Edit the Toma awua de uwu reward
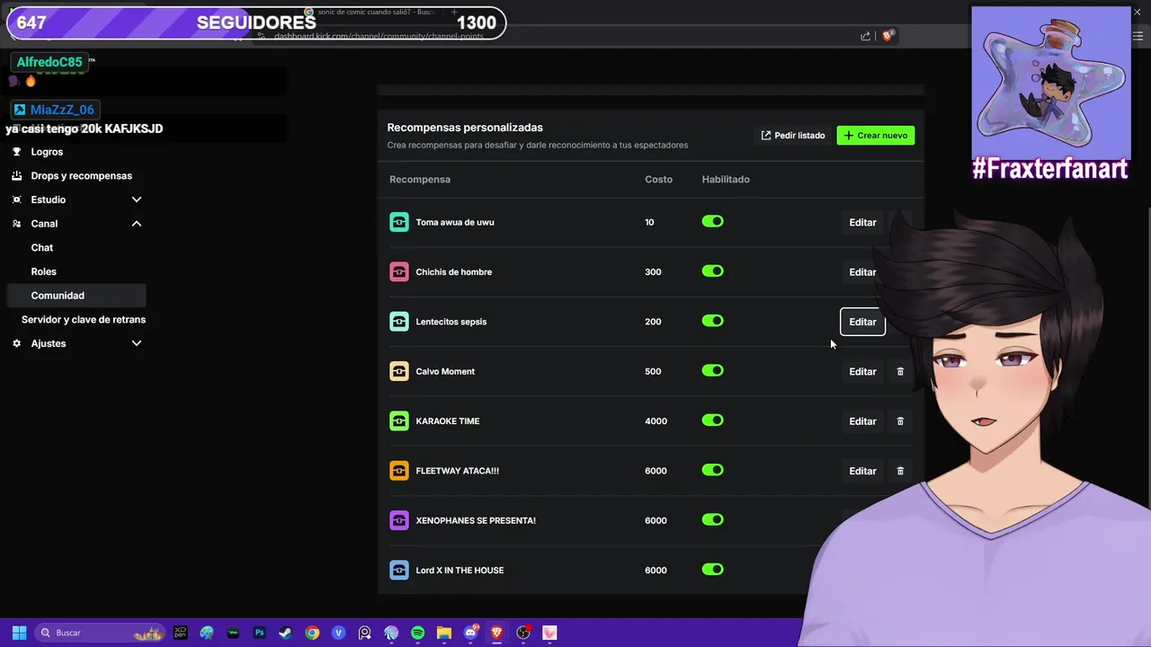The image size is (1151, 647). coord(862,222)
